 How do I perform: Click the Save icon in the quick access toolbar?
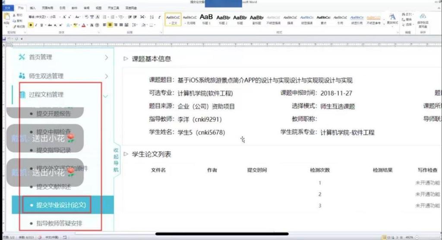click(x=4, y=39)
